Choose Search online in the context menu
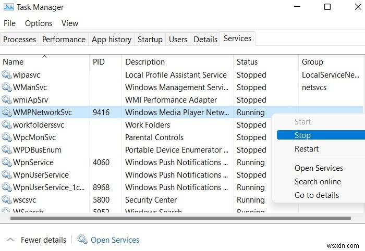Image resolution: width=365 pixels, height=251 pixels. click(318, 182)
